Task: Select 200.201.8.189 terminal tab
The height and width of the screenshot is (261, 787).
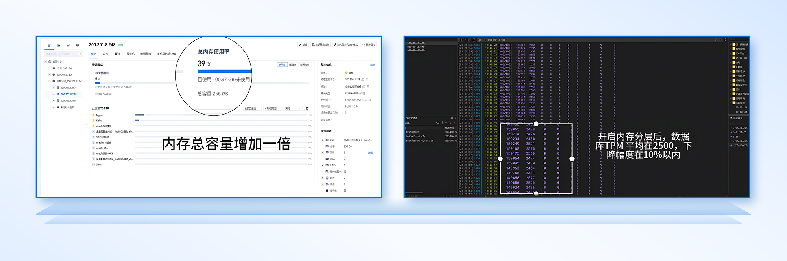Action: click(497, 40)
